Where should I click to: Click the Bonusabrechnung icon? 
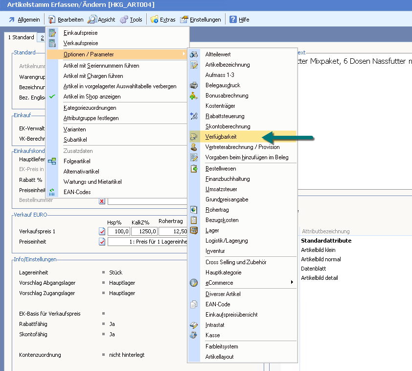(x=194, y=96)
